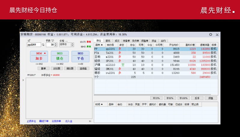The height and width of the screenshot is (137, 240).
Task: Open the settings gear icon
Action: pyautogui.click(x=211, y=35)
